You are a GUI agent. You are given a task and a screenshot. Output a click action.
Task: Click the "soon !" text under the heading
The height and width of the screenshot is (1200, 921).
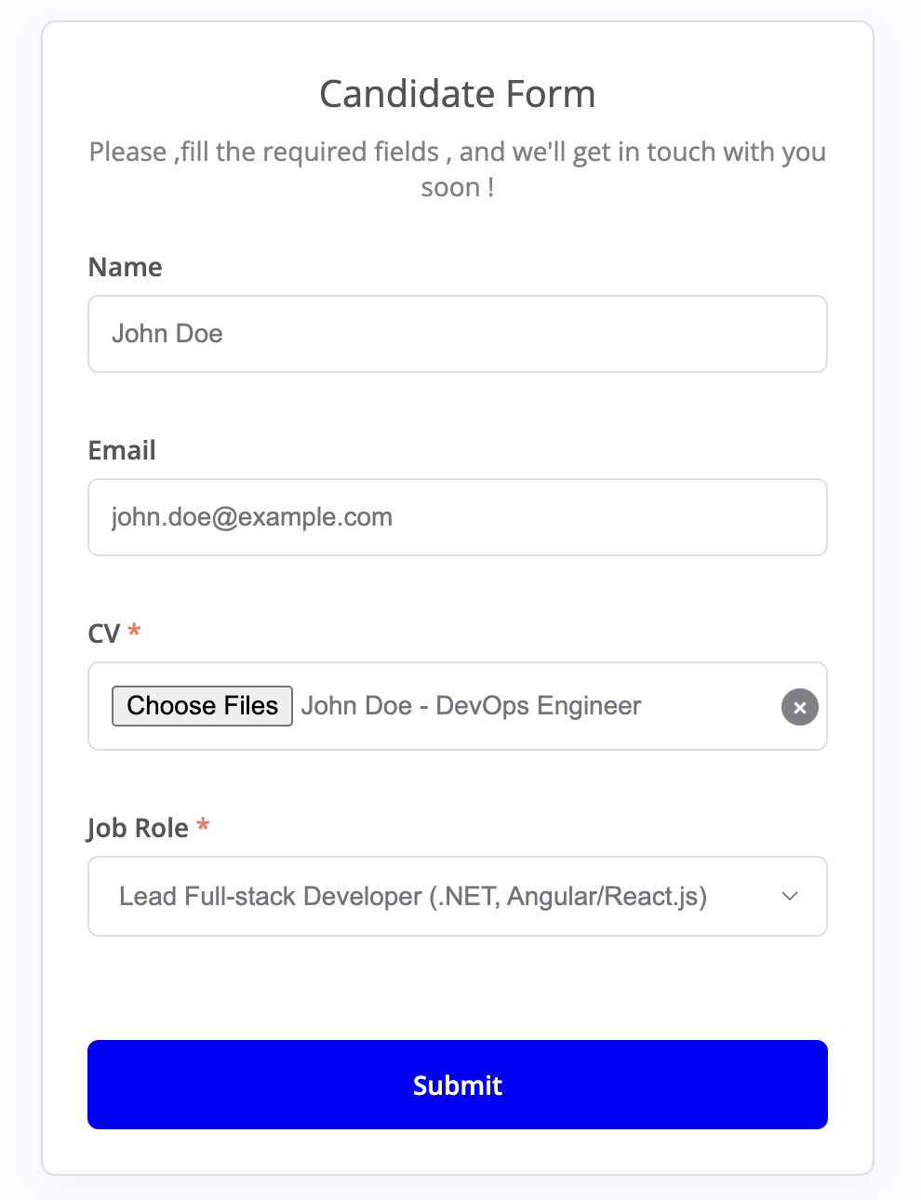click(457, 188)
